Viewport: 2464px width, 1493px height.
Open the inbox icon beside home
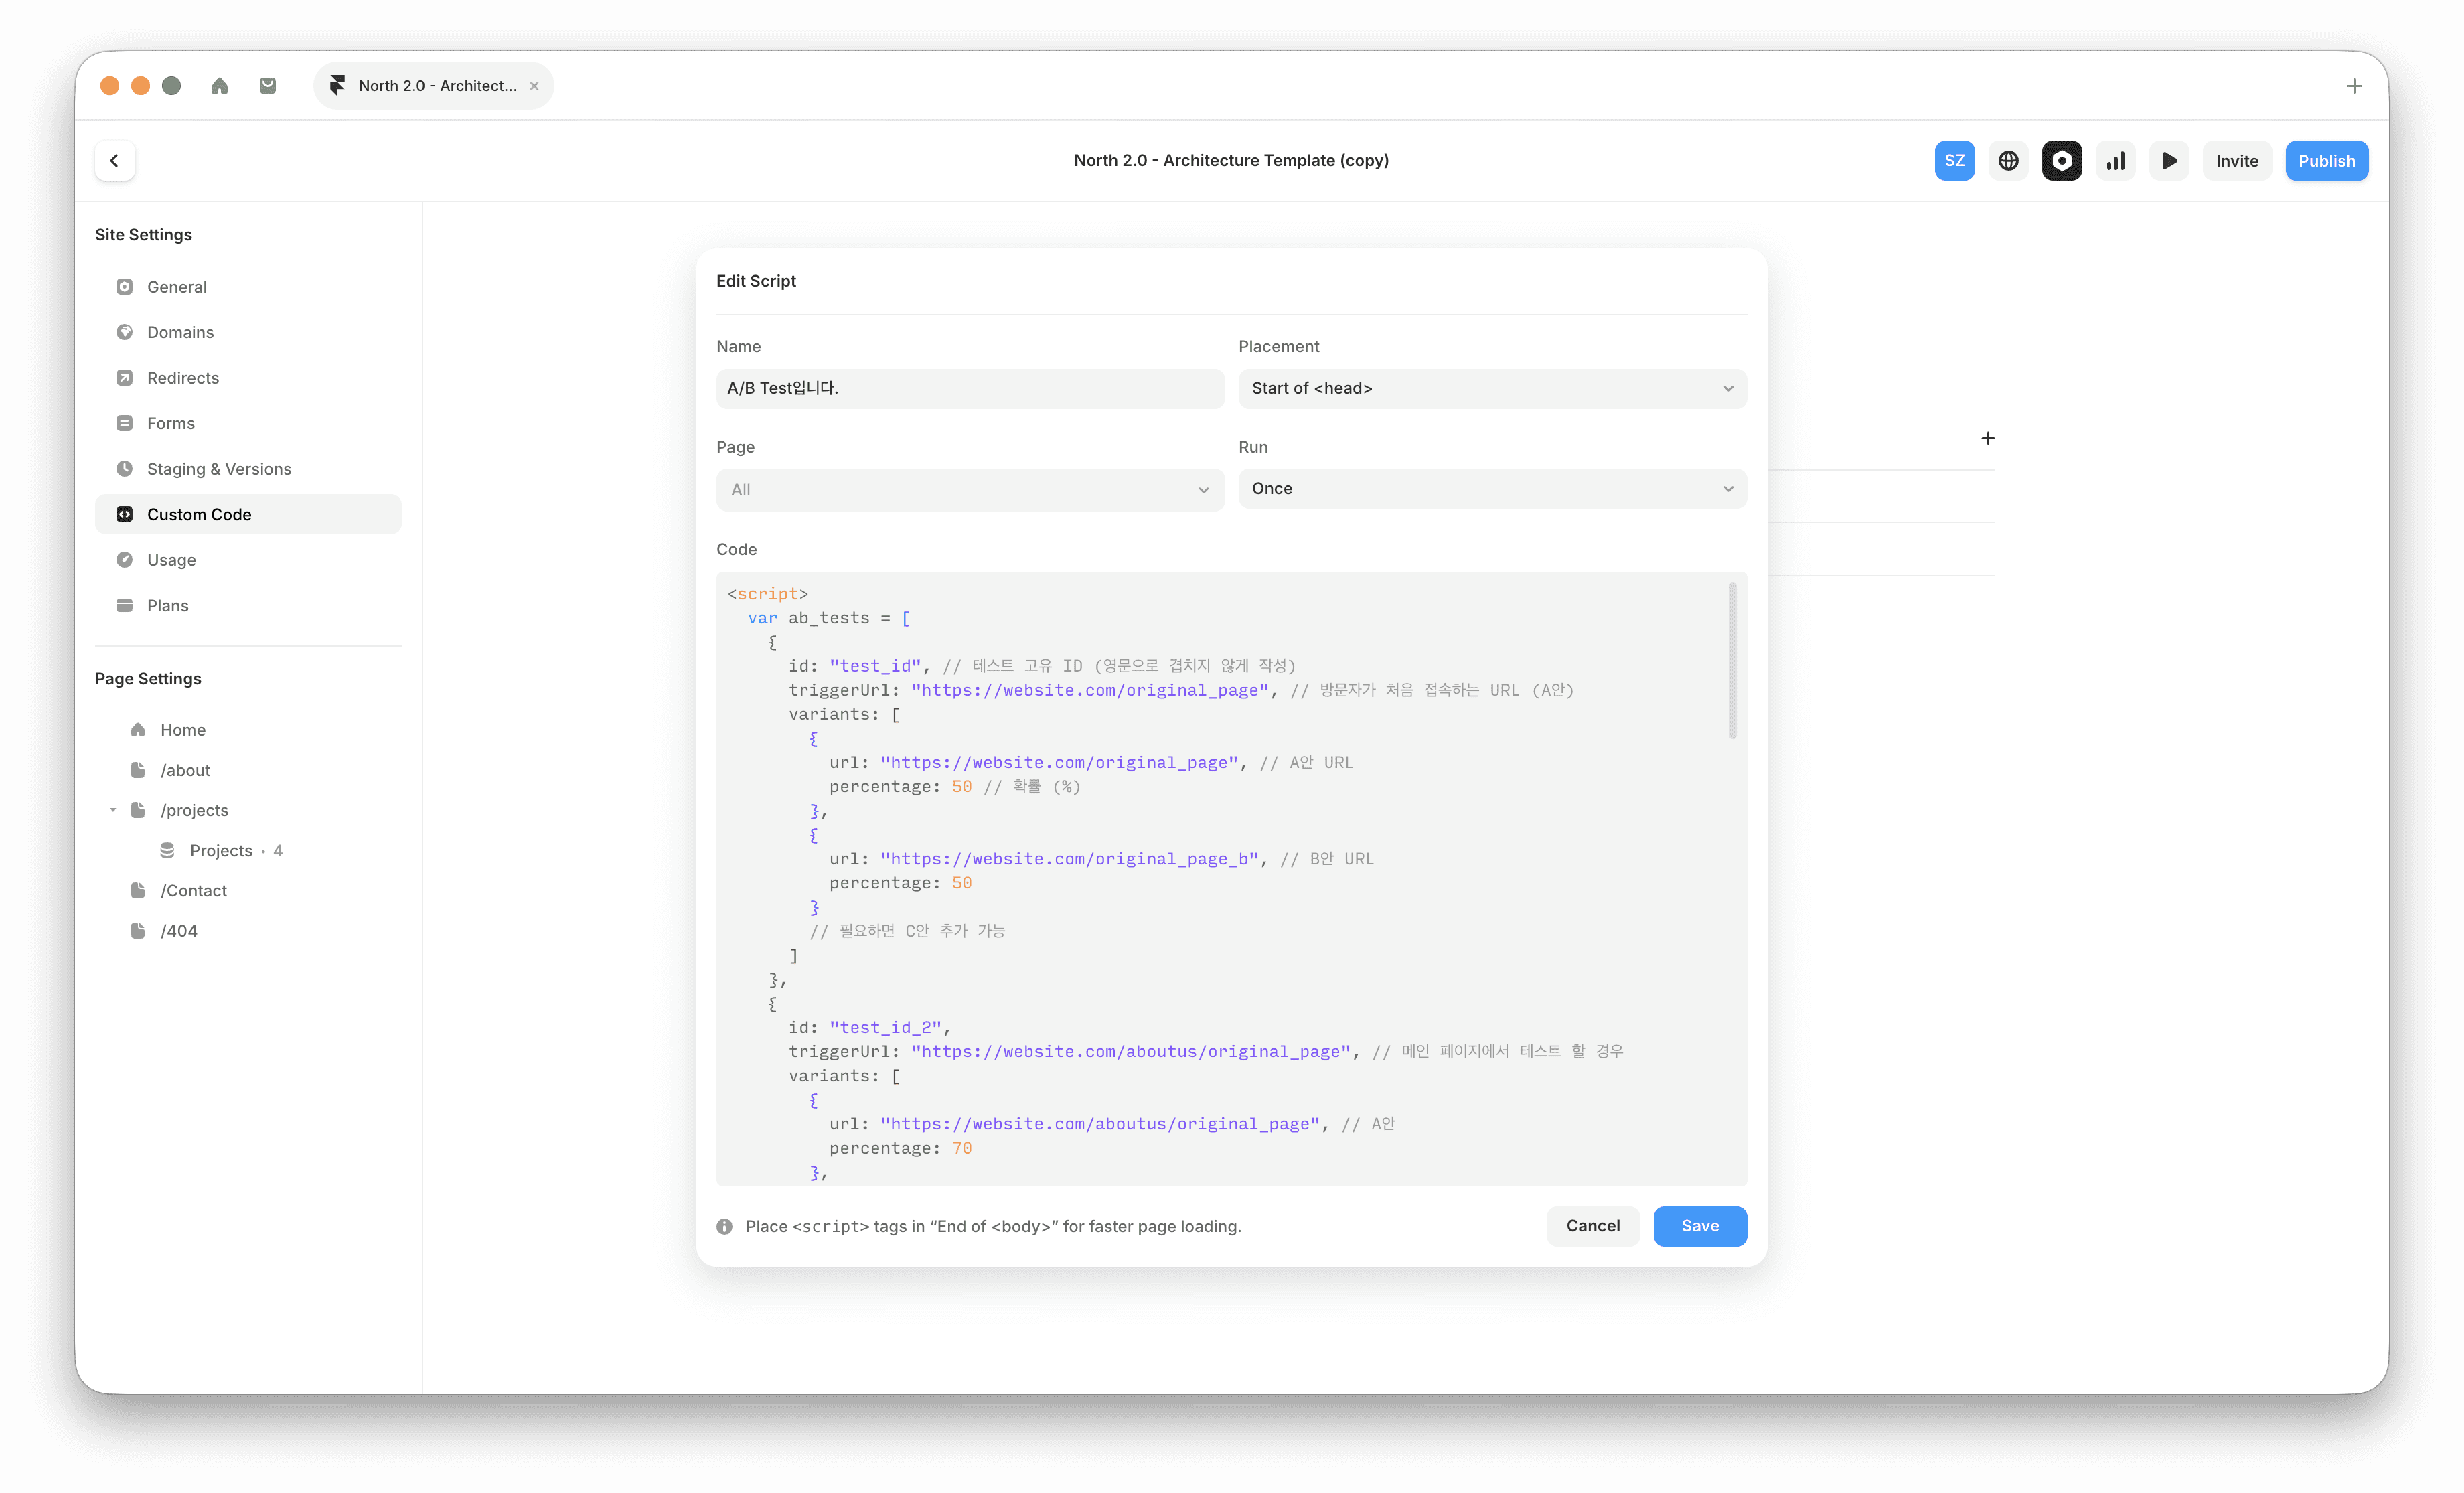[267, 86]
